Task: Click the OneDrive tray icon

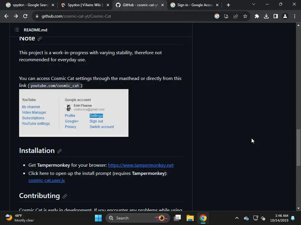Action: [246, 218]
